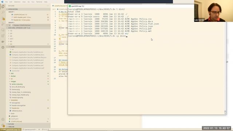
Task: Expand the Outline section
Action: click(x=28, y=124)
